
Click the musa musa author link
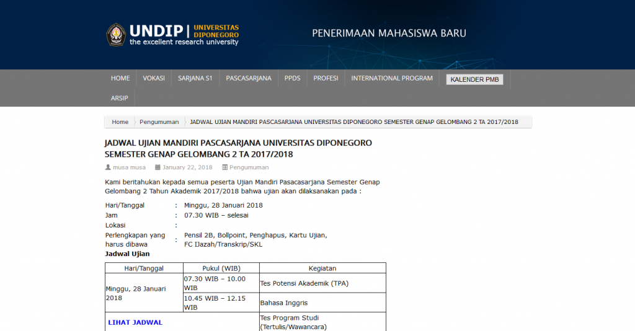[129, 167]
